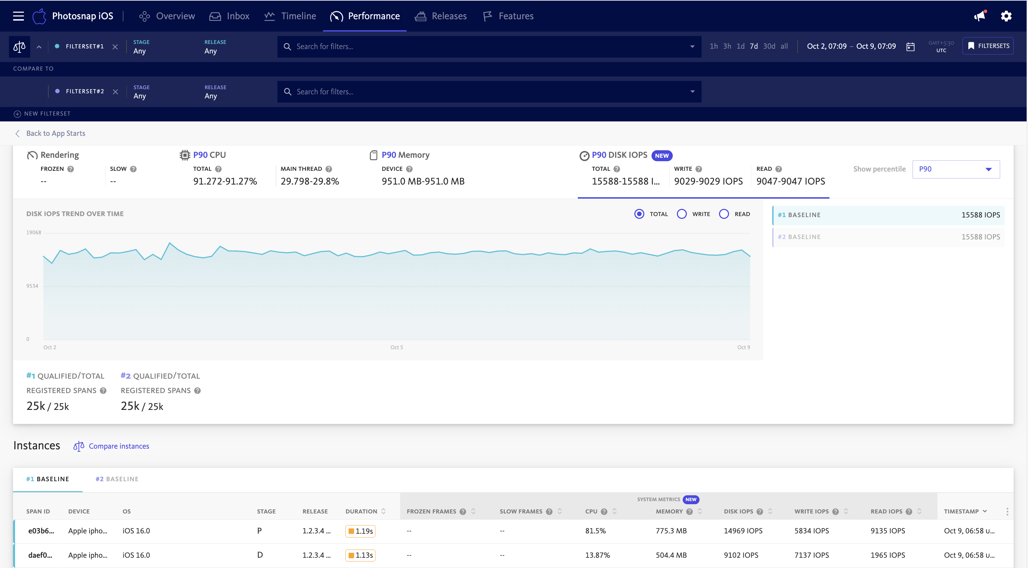This screenshot has width=1028, height=568.
Task: Open the settings gear icon
Action: pyautogui.click(x=1006, y=16)
